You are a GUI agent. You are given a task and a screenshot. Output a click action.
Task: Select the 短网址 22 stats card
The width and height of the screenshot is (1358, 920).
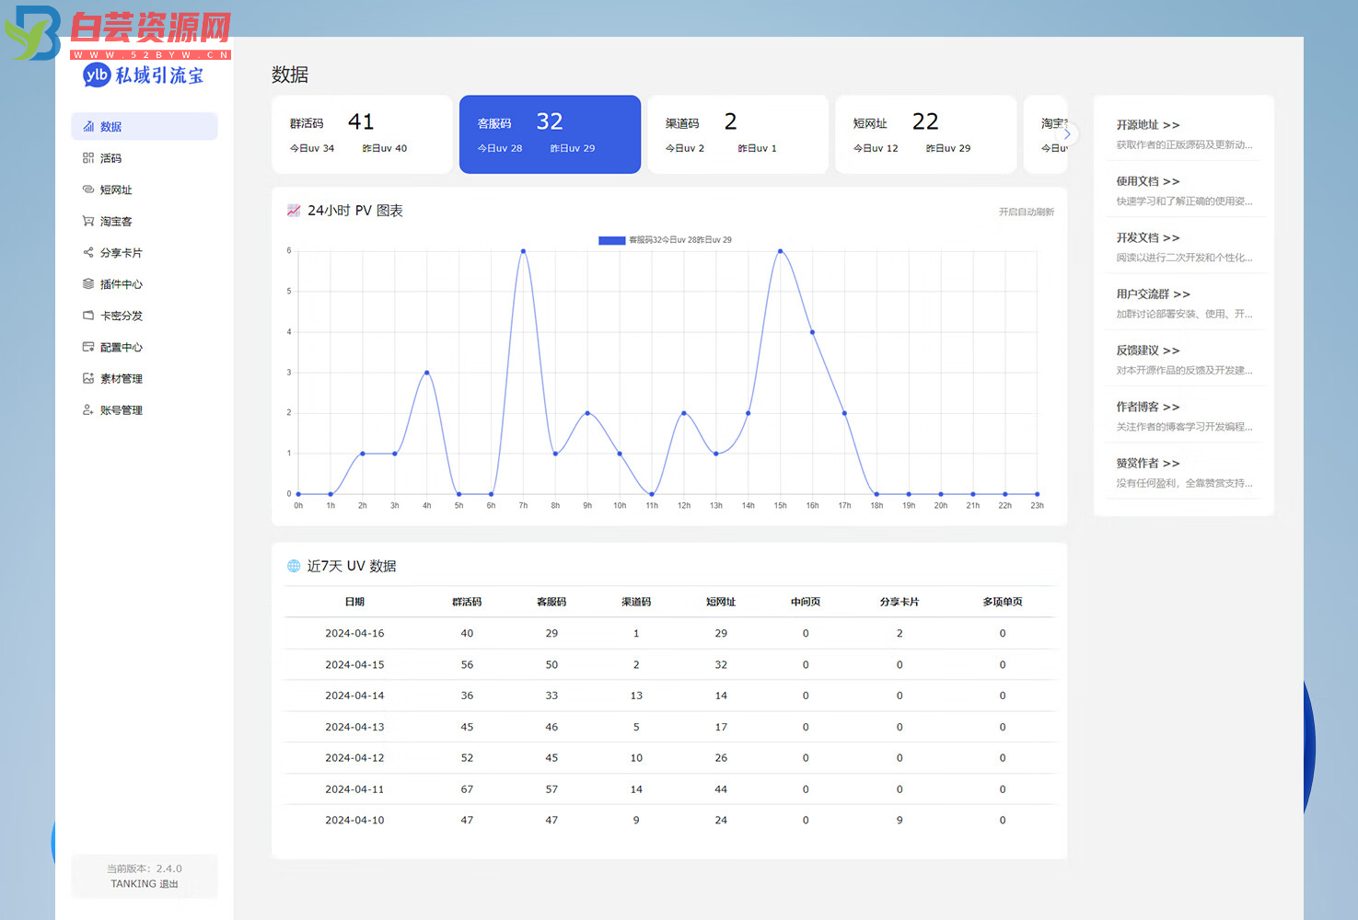tap(925, 134)
